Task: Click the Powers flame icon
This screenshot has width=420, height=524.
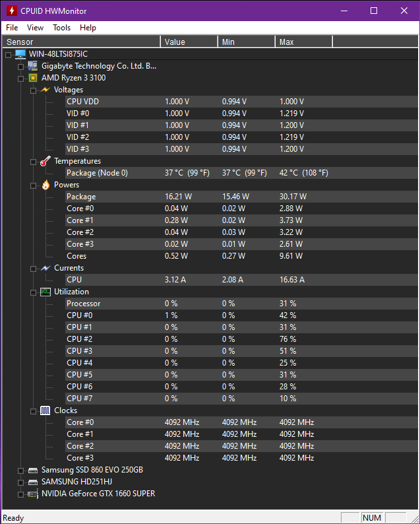Action: [x=45, y=185]
